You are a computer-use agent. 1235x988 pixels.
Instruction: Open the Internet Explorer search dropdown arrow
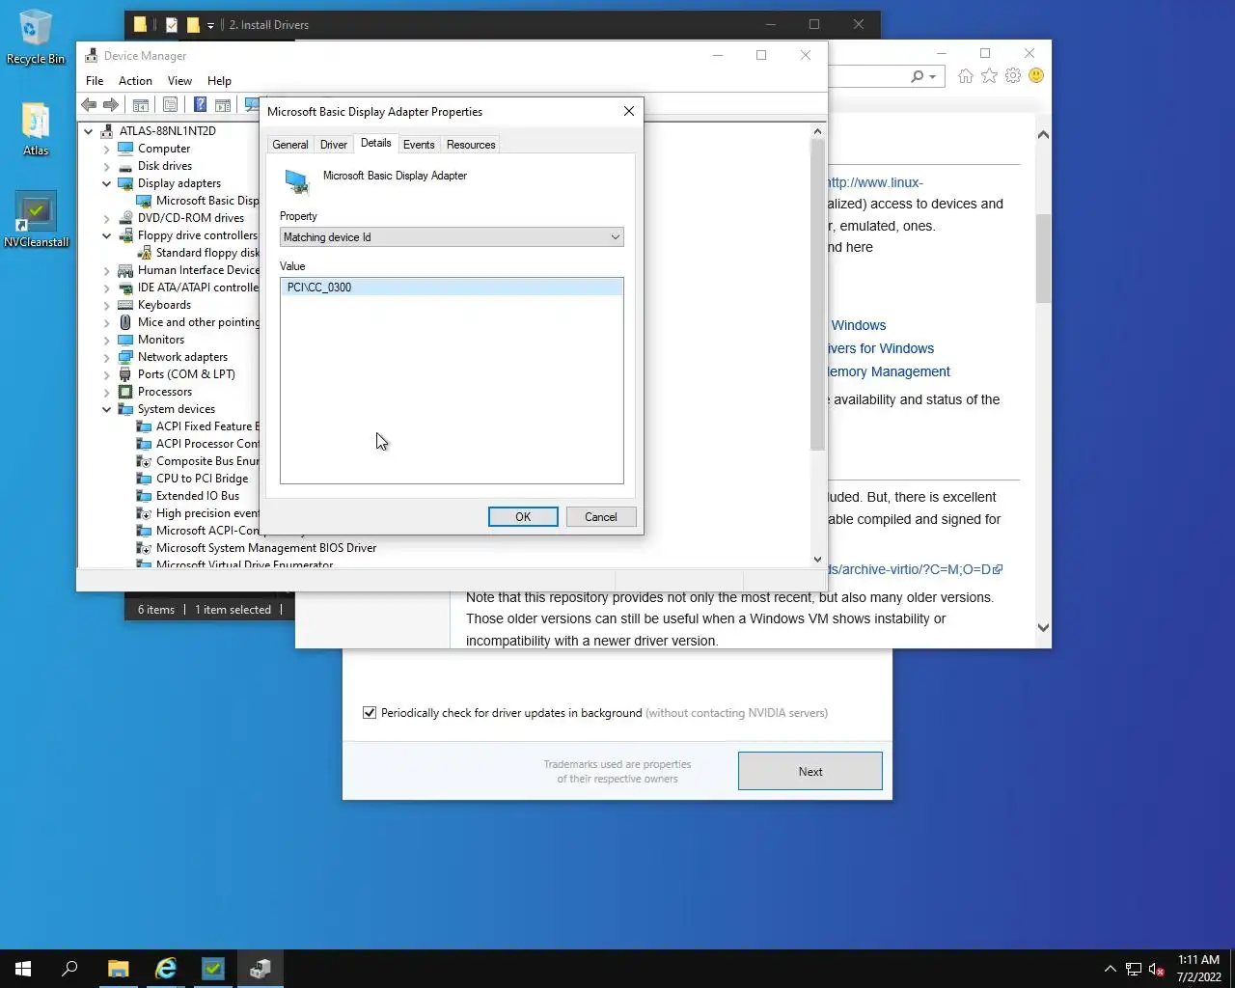(x=933, y=77)
